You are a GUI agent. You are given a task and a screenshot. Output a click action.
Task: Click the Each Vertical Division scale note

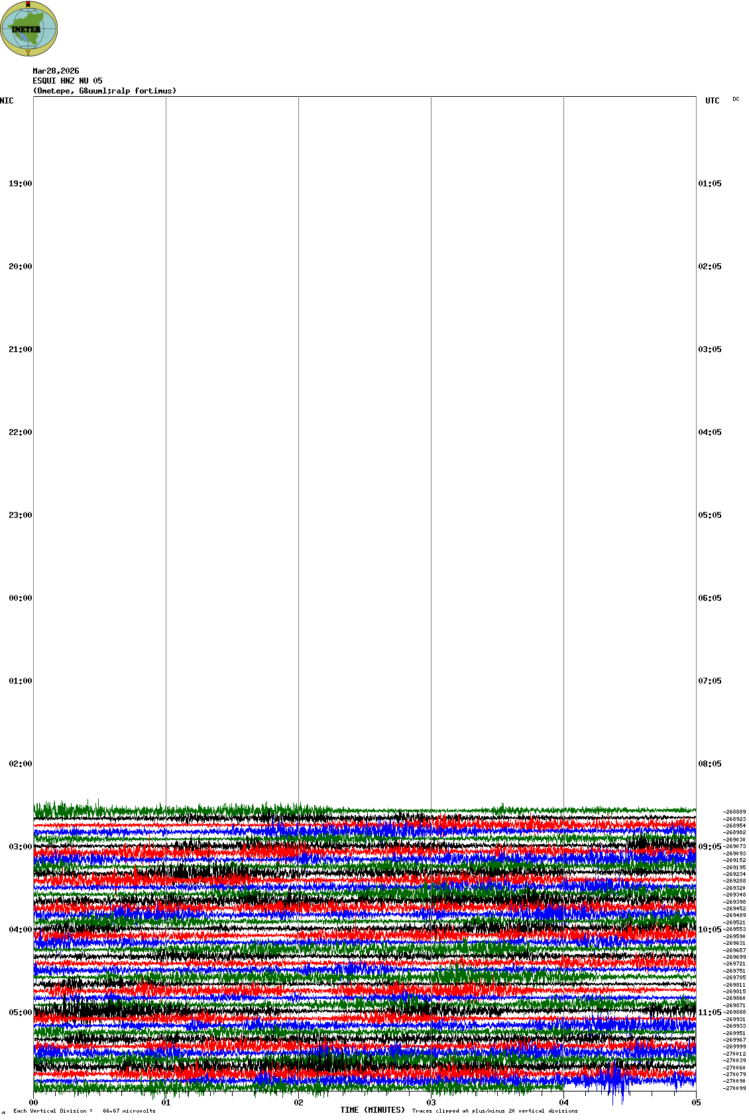click(x=84, y=1111)
